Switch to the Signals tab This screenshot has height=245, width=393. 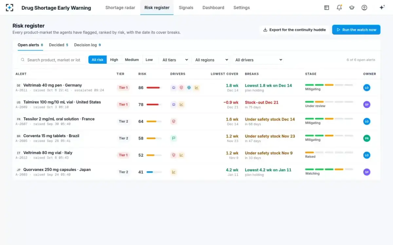[x=186, y=8]
